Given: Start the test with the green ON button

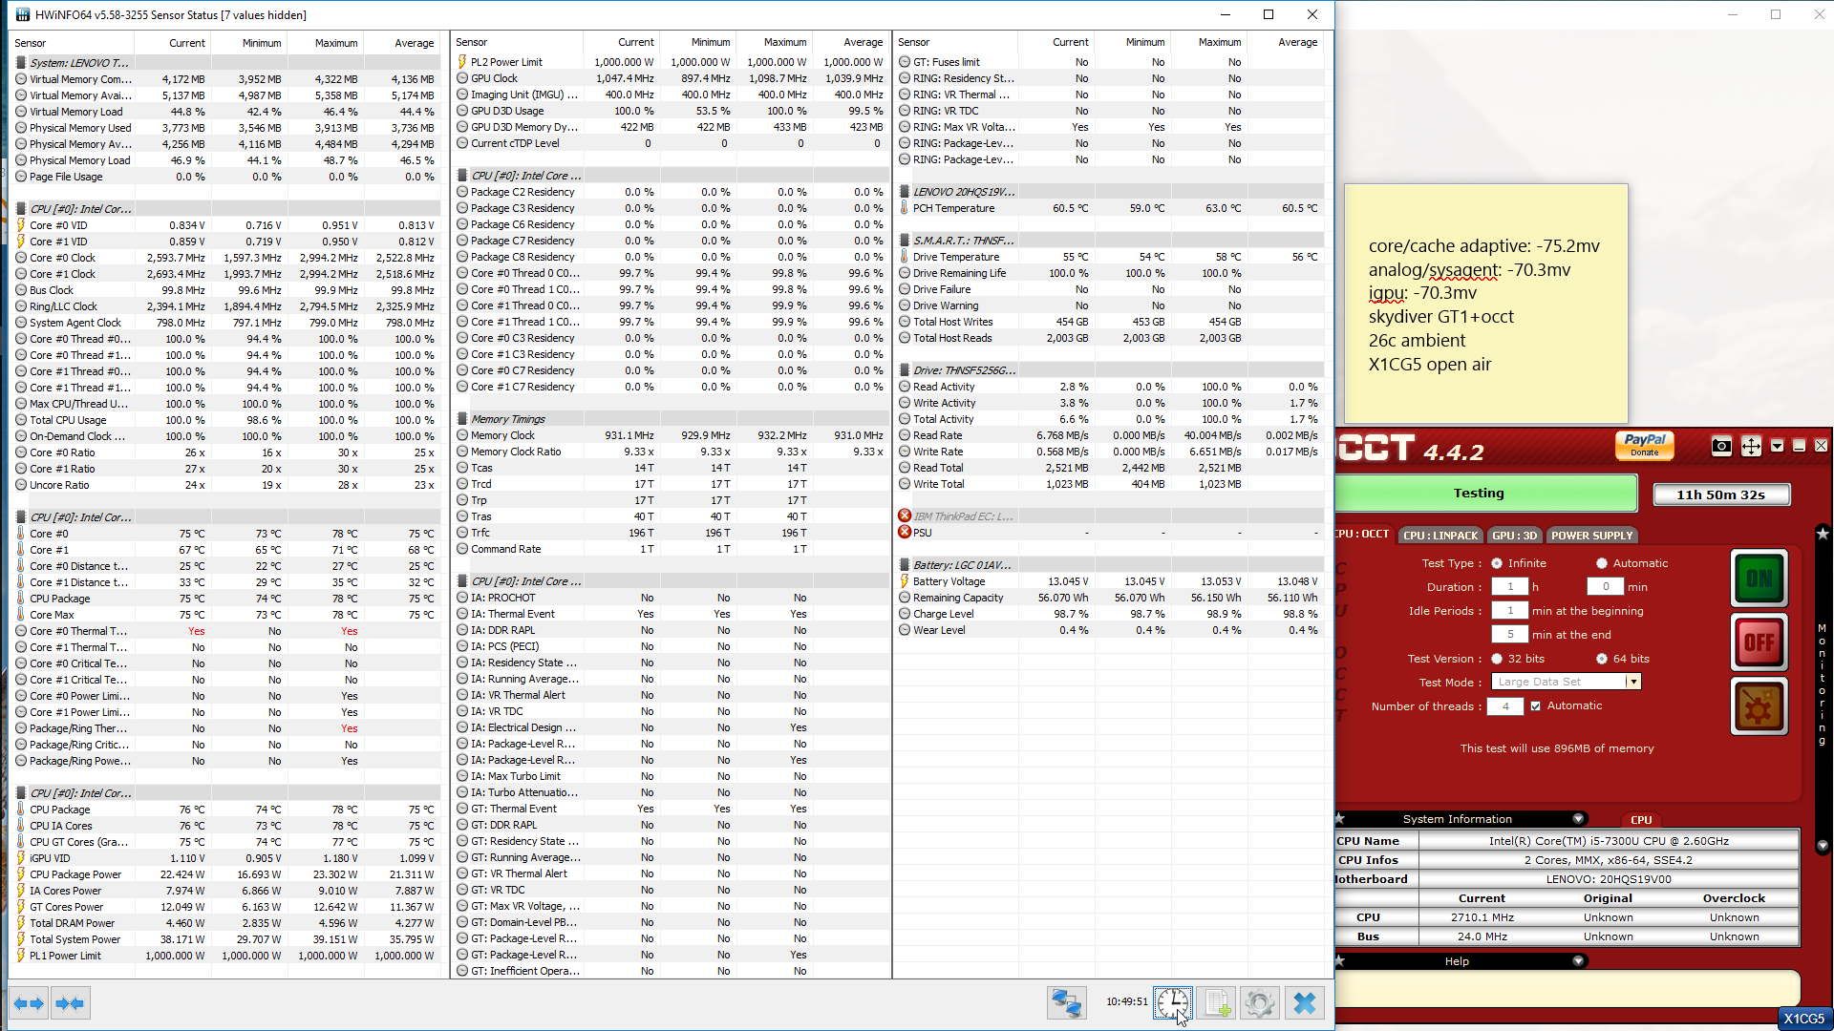Looking at the screenshot, I should pyautogui.click(x=1759, y=579).
